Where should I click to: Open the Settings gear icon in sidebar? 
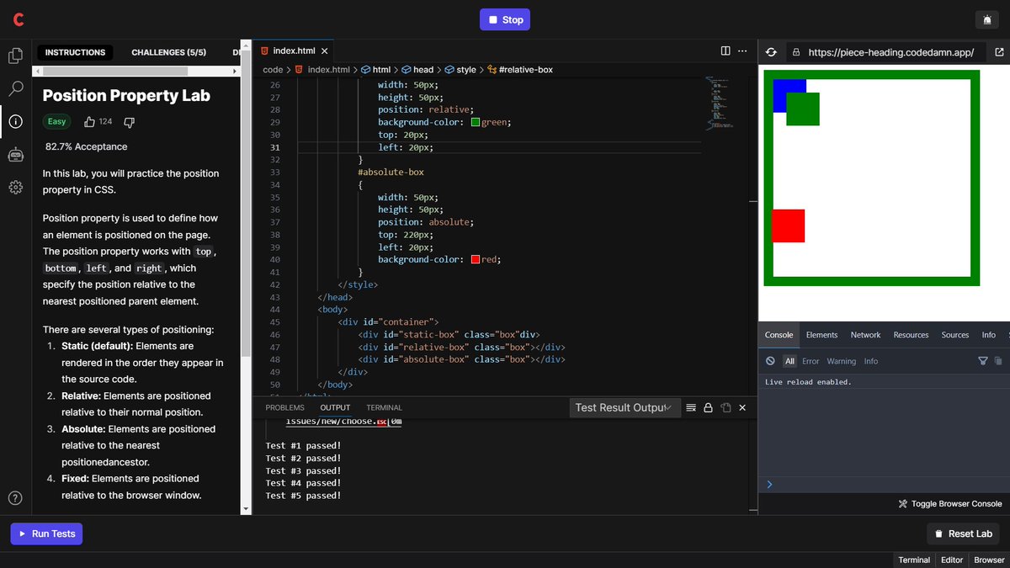(15, 187)
